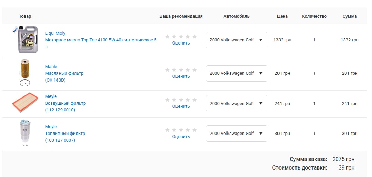372x177 pixels.
Task: Open car dropdown in Топливный фильтр row
Action: tap(237, 134)
